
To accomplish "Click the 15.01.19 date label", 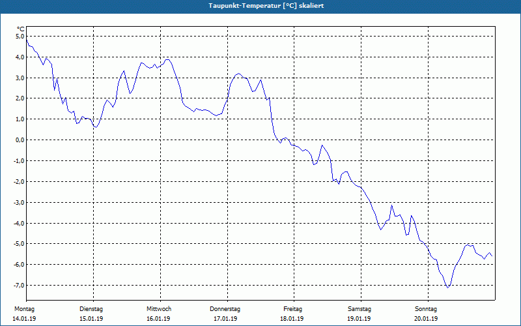I will pos(91,319).
